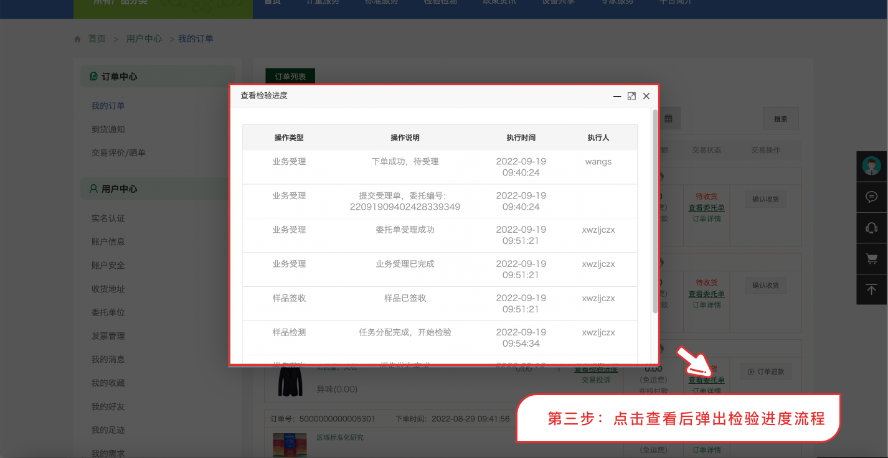The width and height of the screenshot is (888, 458).
Task: Open the calendar date picker icon
Action: 668,118
